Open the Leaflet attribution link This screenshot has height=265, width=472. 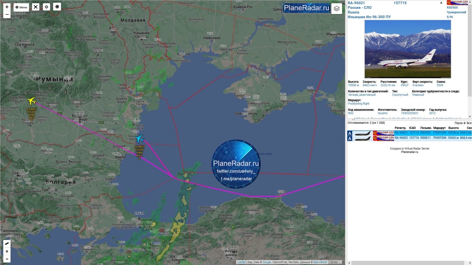click(241, 262)
